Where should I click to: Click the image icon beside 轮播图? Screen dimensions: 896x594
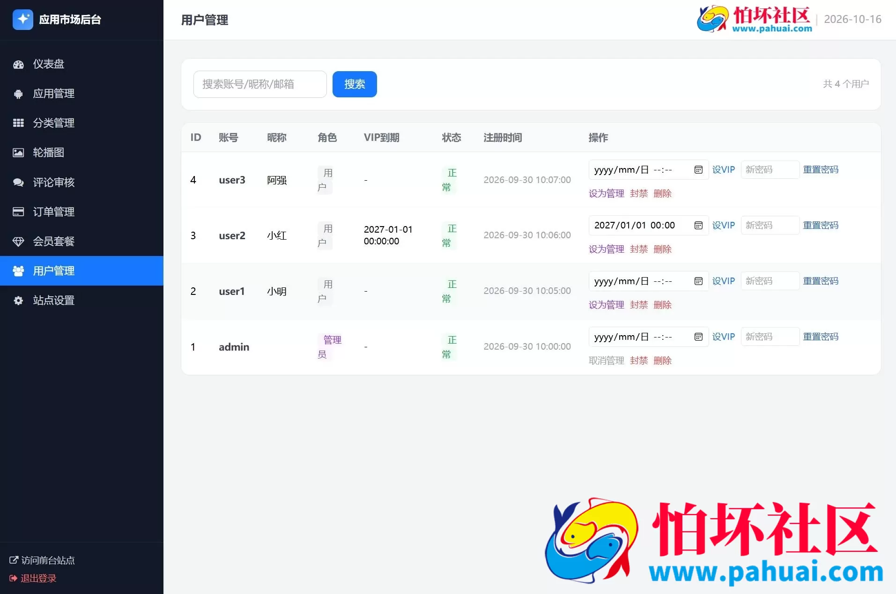pos(18,153)
